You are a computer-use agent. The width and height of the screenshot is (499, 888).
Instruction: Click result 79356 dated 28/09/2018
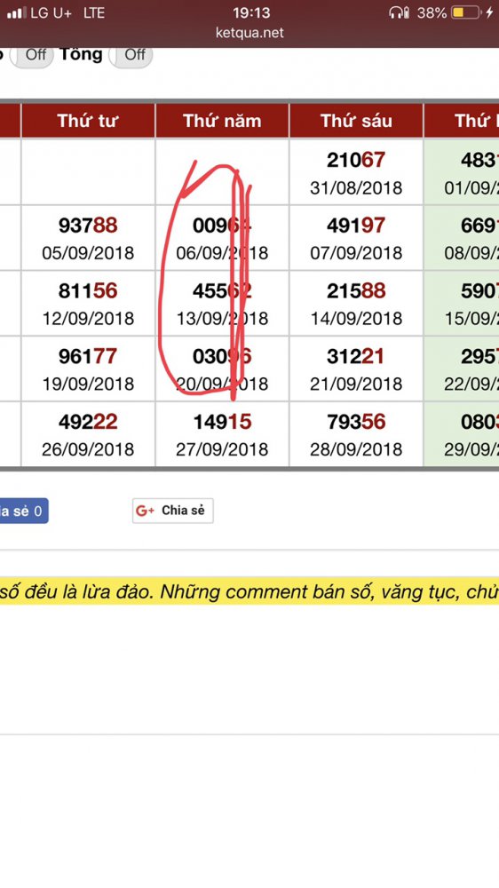coord(356,434)
